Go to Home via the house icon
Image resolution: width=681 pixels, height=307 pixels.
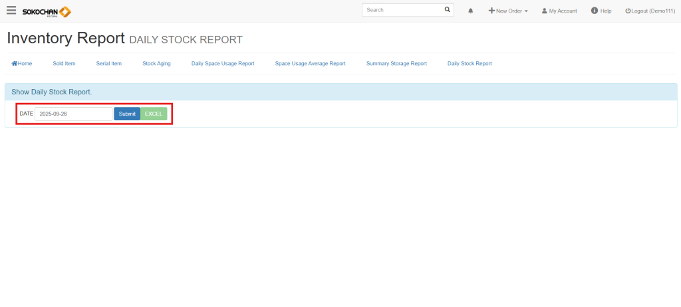click(22, 64)
